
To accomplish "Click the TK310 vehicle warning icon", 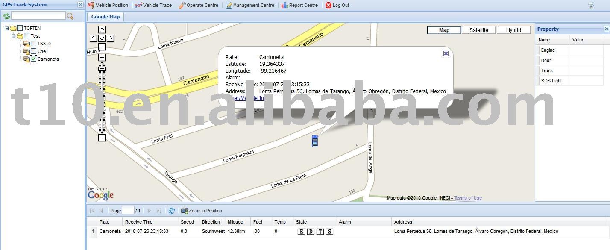I will tap(26, 44).
